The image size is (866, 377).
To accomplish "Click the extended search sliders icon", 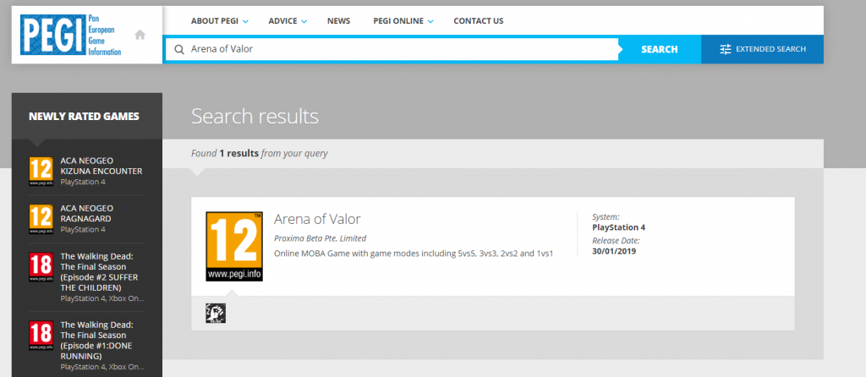I will tap(726, 49).
